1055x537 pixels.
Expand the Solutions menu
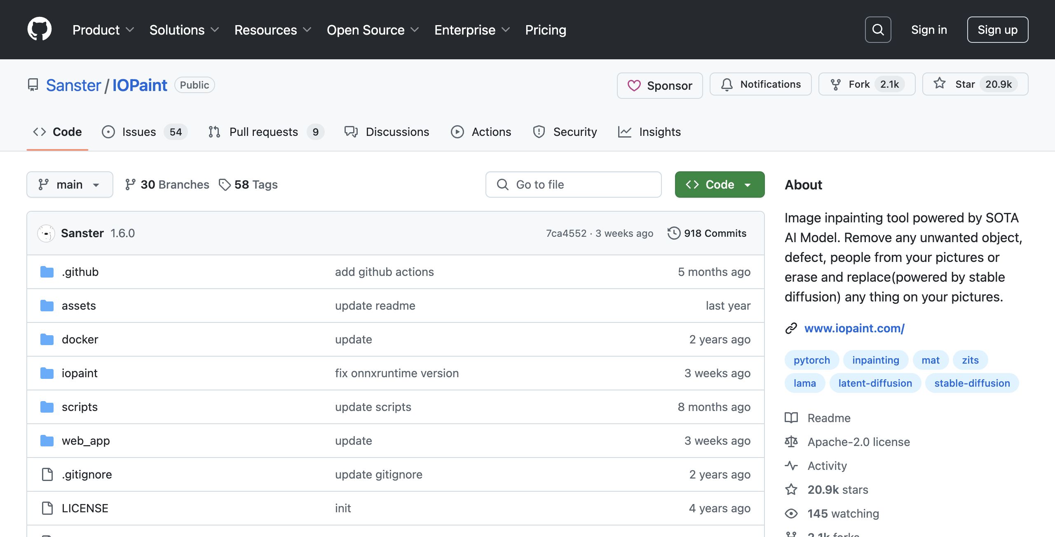pos(184,30)
